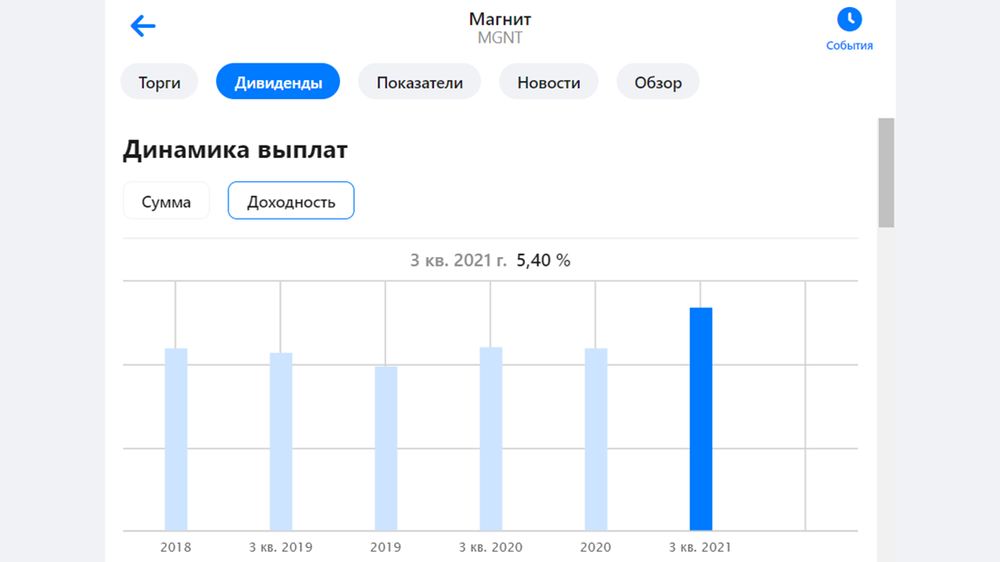Open the Показатели tab
The image size is (1000, 562).
click(419, 81)
